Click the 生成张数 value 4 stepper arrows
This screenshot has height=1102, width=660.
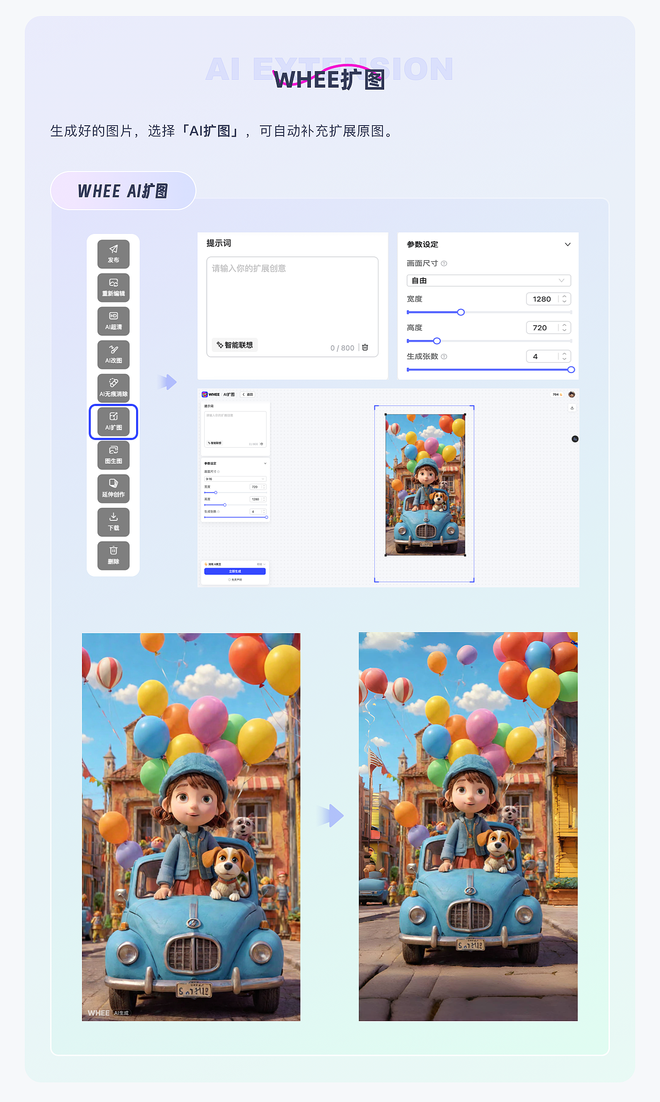(565, 357)
